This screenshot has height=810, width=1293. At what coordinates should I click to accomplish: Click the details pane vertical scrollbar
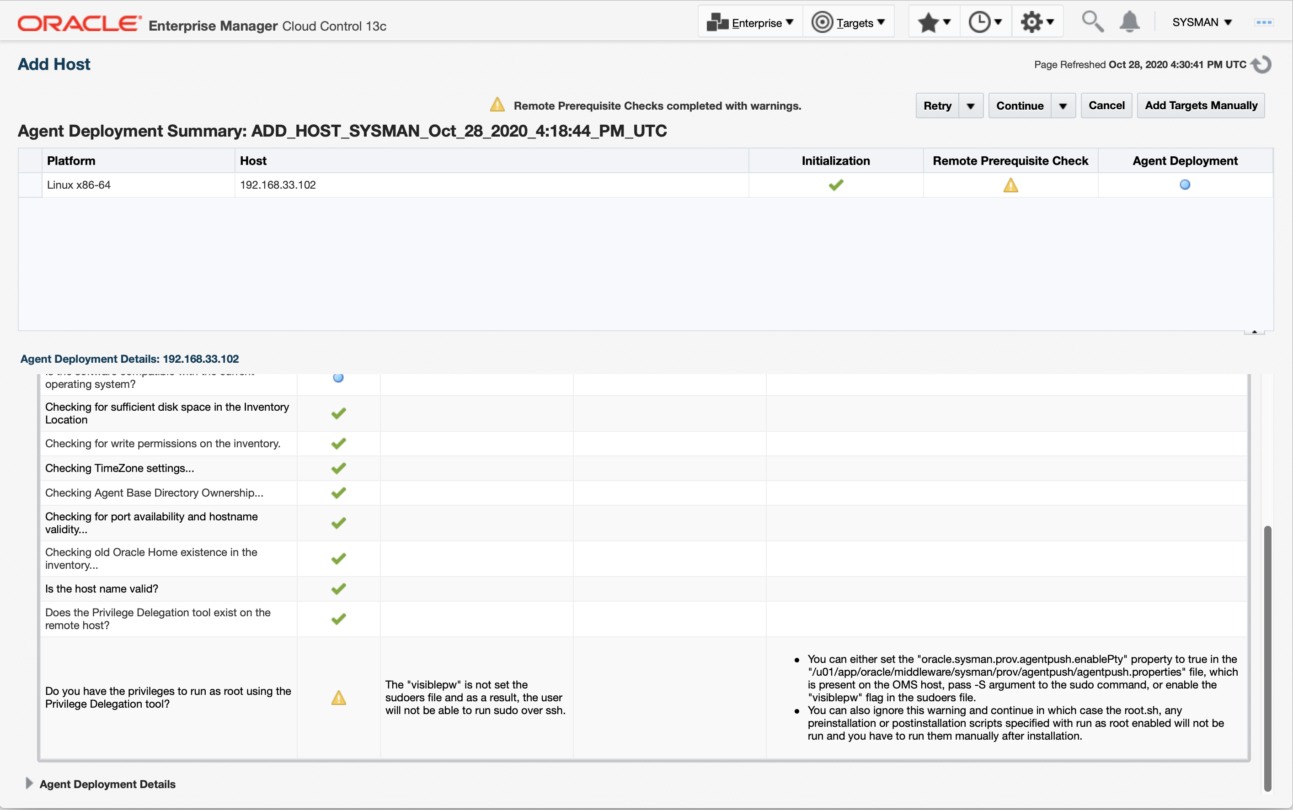click(x=1267, y=658)
